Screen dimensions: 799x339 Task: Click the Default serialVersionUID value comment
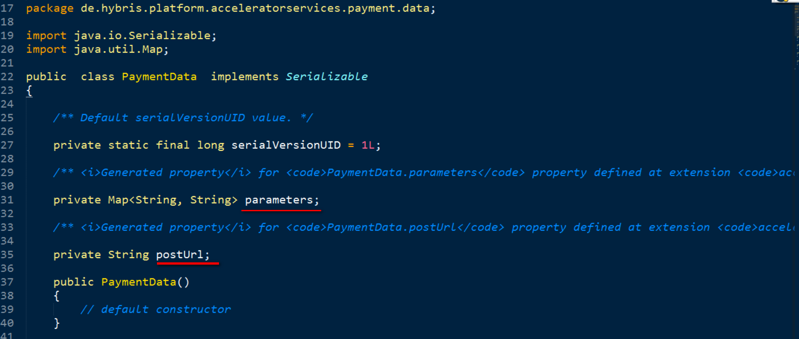pos(183,118)
